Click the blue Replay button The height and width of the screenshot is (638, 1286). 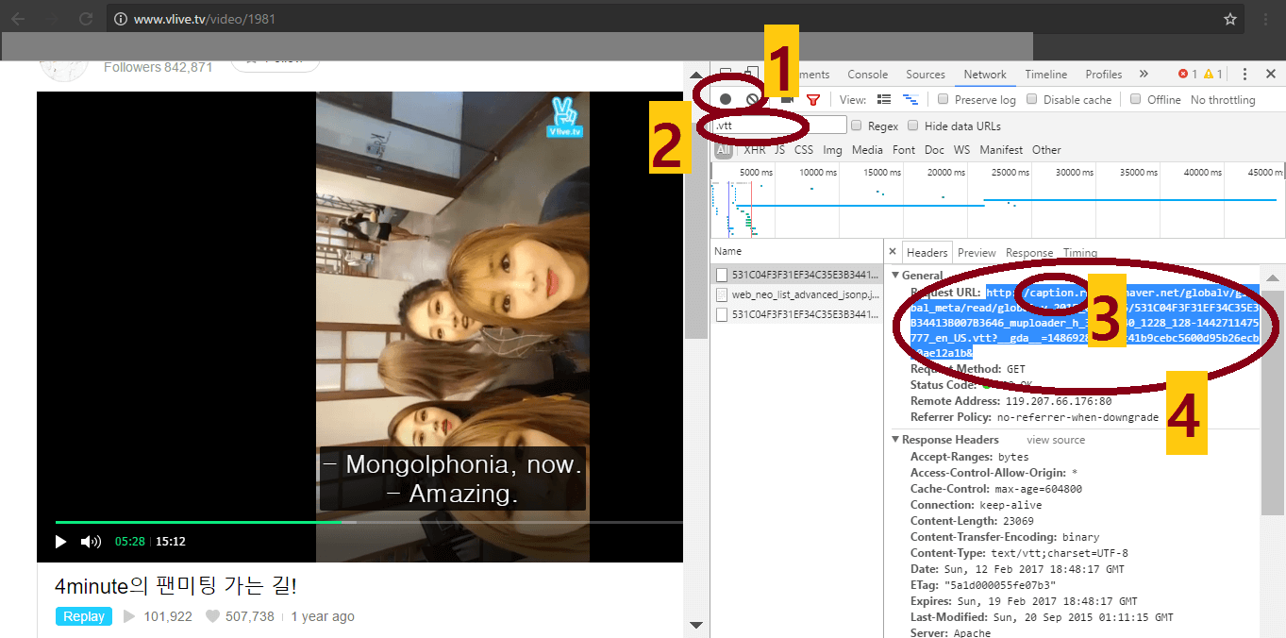(83, 616)
